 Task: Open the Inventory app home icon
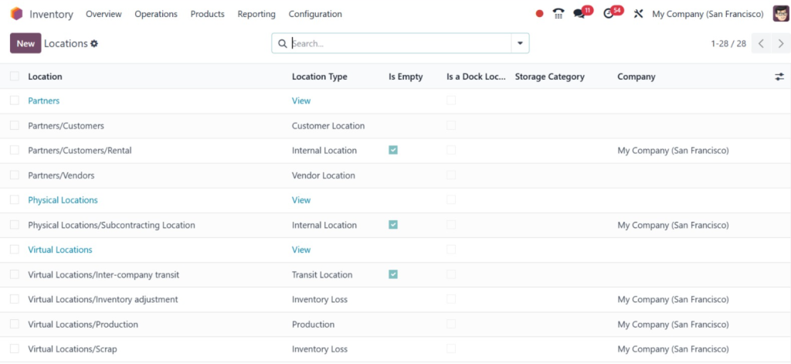click(x=16, y=14)
